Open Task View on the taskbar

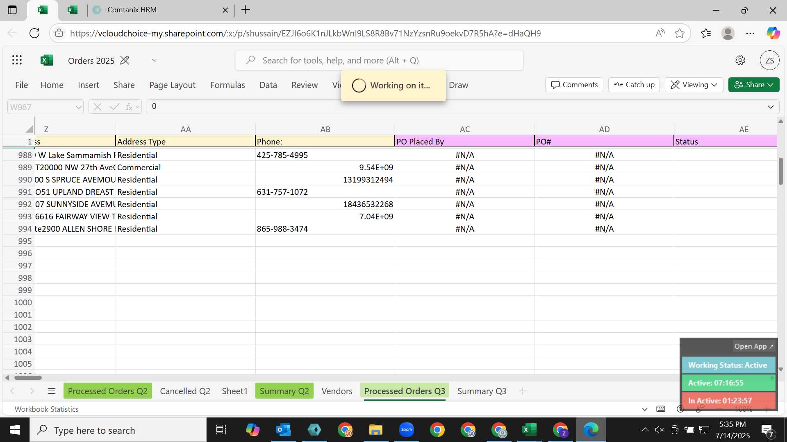221,430
